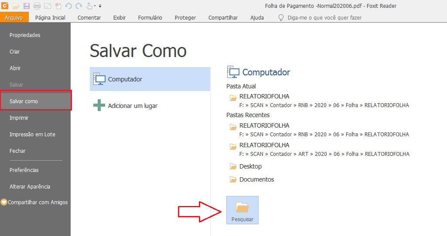Click the folder icon under Pasta Atual
447x236 pixels.
point(233,98)
